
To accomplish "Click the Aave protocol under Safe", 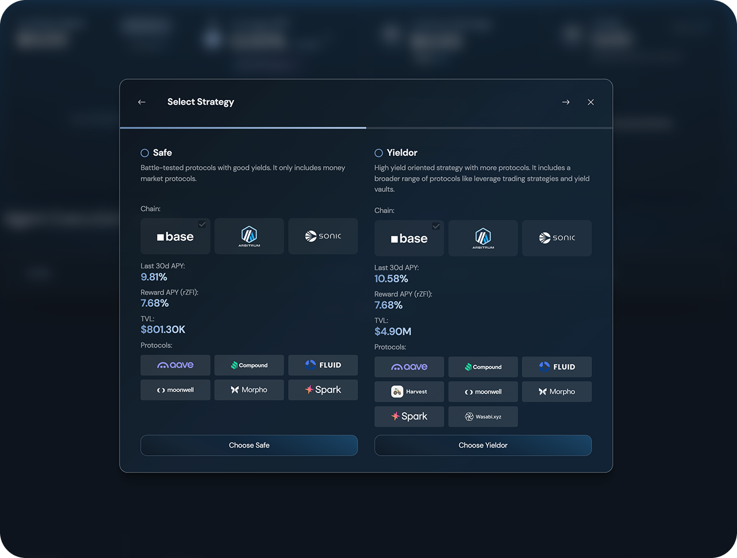I will (x=175, y=365).
